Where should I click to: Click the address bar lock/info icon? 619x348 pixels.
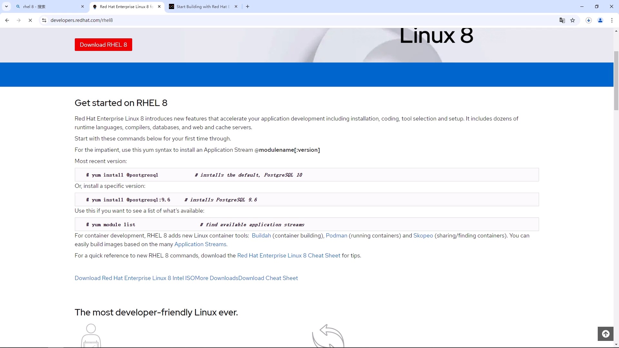[x=44, y=20]
